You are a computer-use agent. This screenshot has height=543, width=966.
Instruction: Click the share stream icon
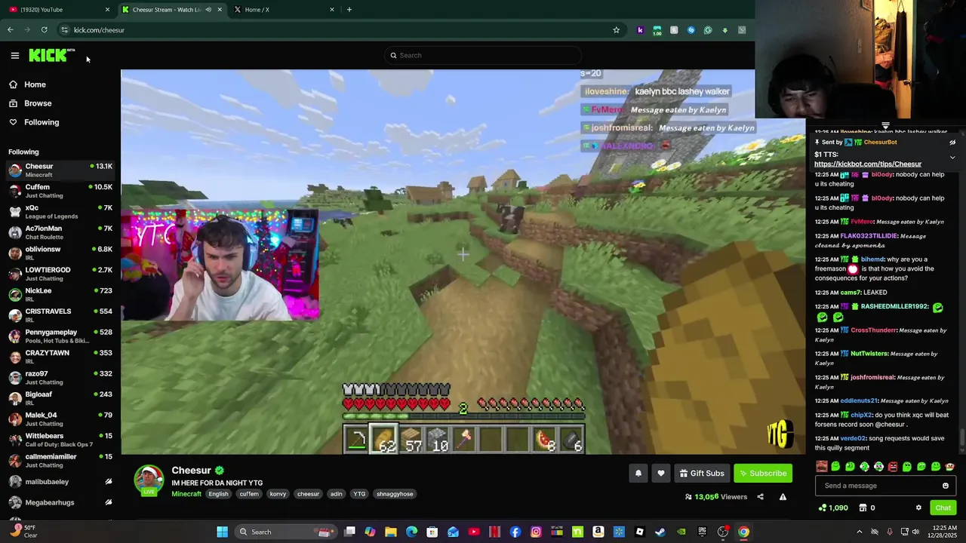[x=760, y=497]
